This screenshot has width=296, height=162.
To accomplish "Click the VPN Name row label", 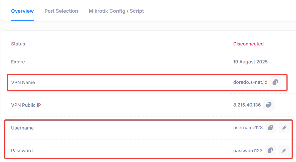I will pyautogui.click(x=23, y=82).
